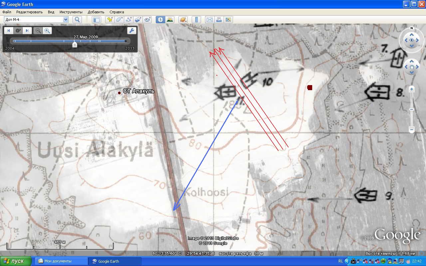
Task: Click the пуск Start button
Action: click(16, 261)
